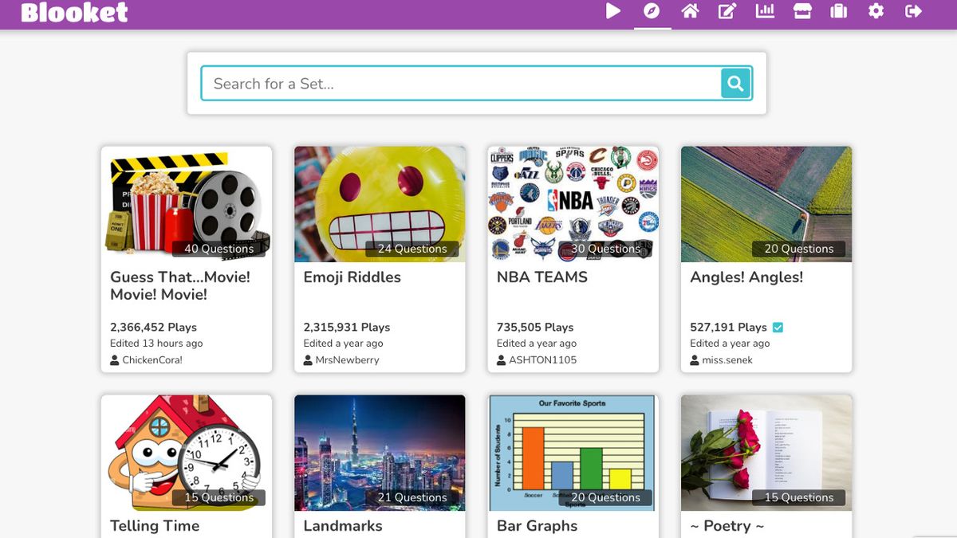Switch to the Discover compass tab
The height and width of the screenshot is (538, 957).
[x=652, y=11]
